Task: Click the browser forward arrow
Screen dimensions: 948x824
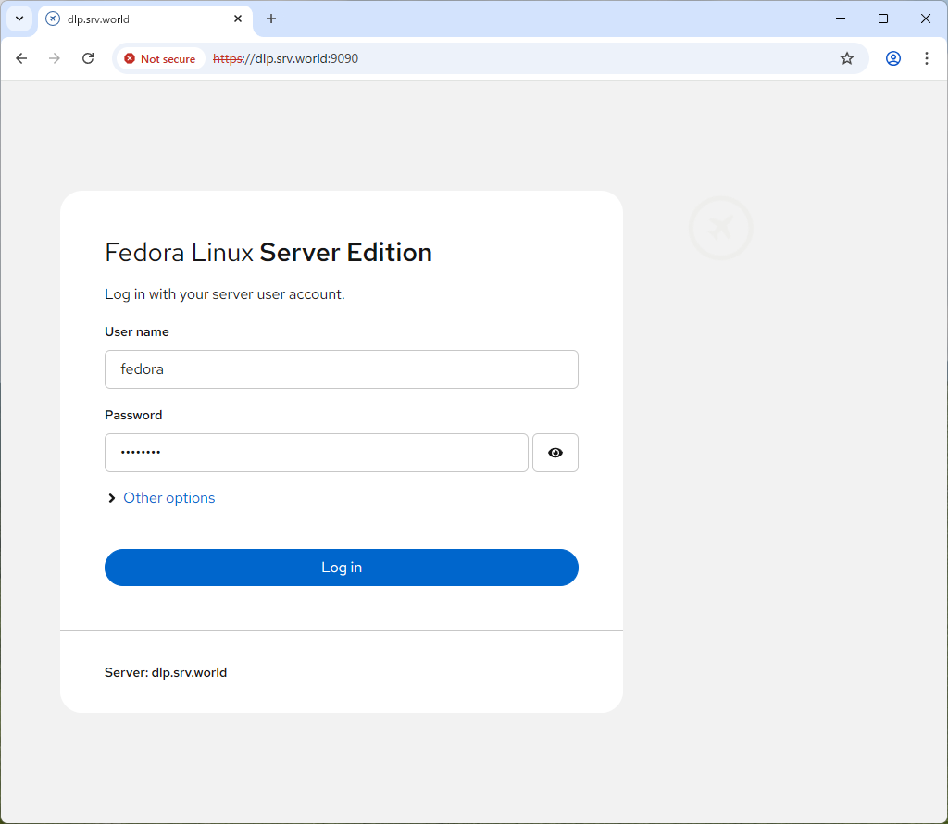Action: [x=55, y=58]
